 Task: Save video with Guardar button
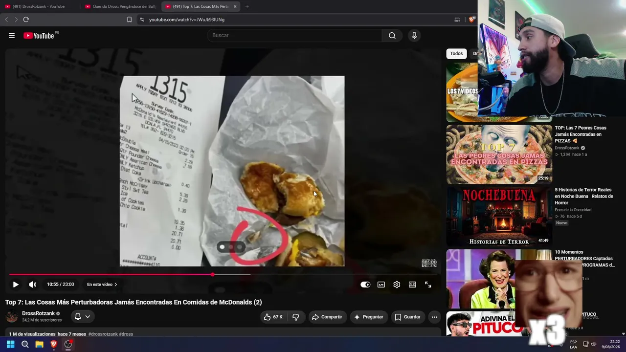(407, 317)
